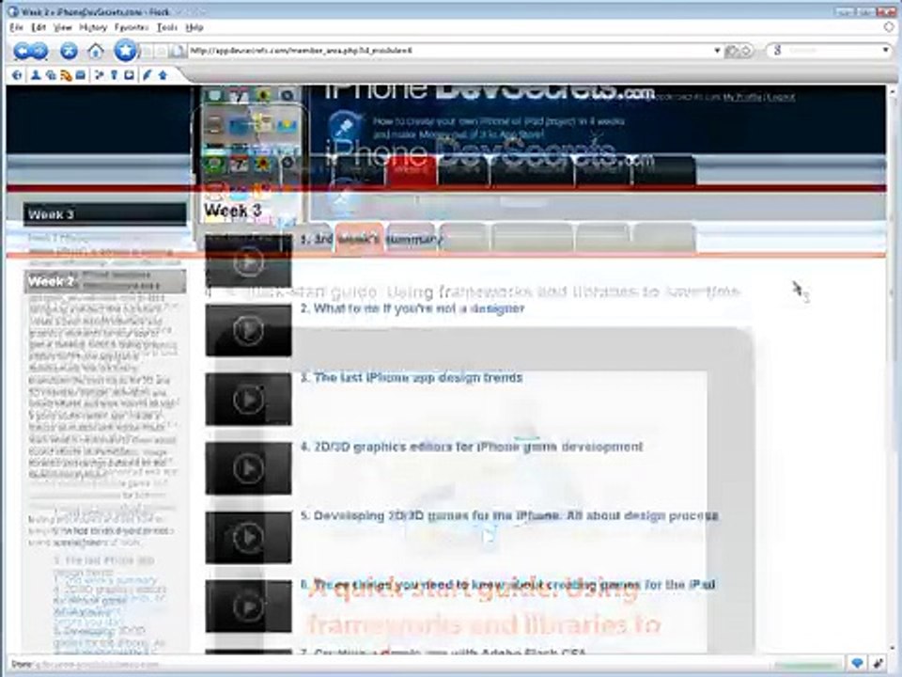The image size is (902, 677).
Task: Select the red Week 3 navigation tab
Action: 412,170
